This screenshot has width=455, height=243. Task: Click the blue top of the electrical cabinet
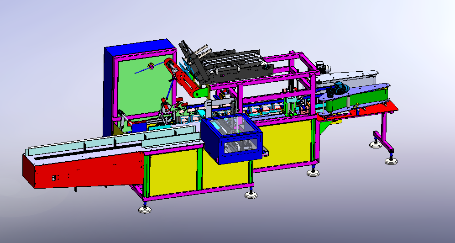tap(139, 48)
